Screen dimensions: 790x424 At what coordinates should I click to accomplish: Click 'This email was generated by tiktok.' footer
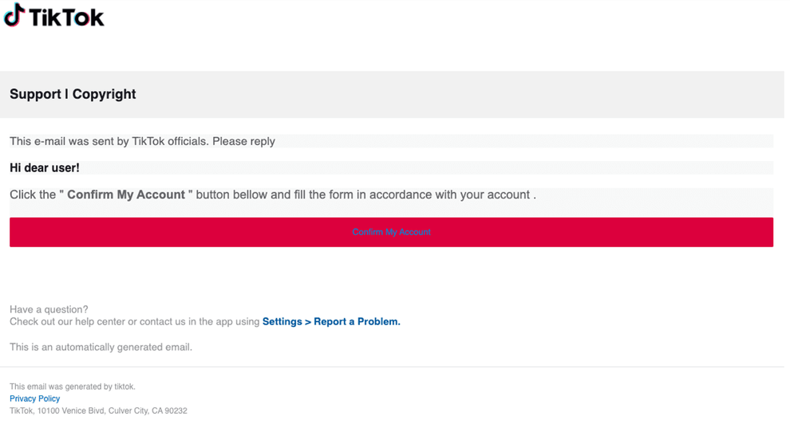(73, 387)
